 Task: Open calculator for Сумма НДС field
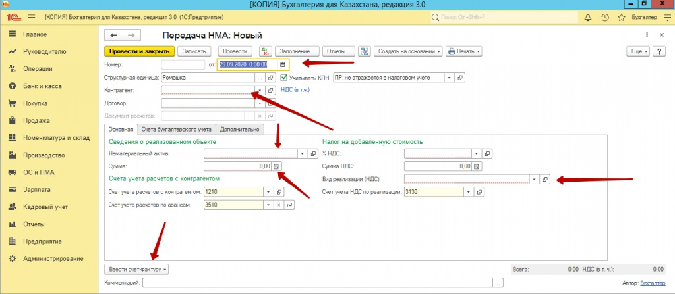pos(477,166)
